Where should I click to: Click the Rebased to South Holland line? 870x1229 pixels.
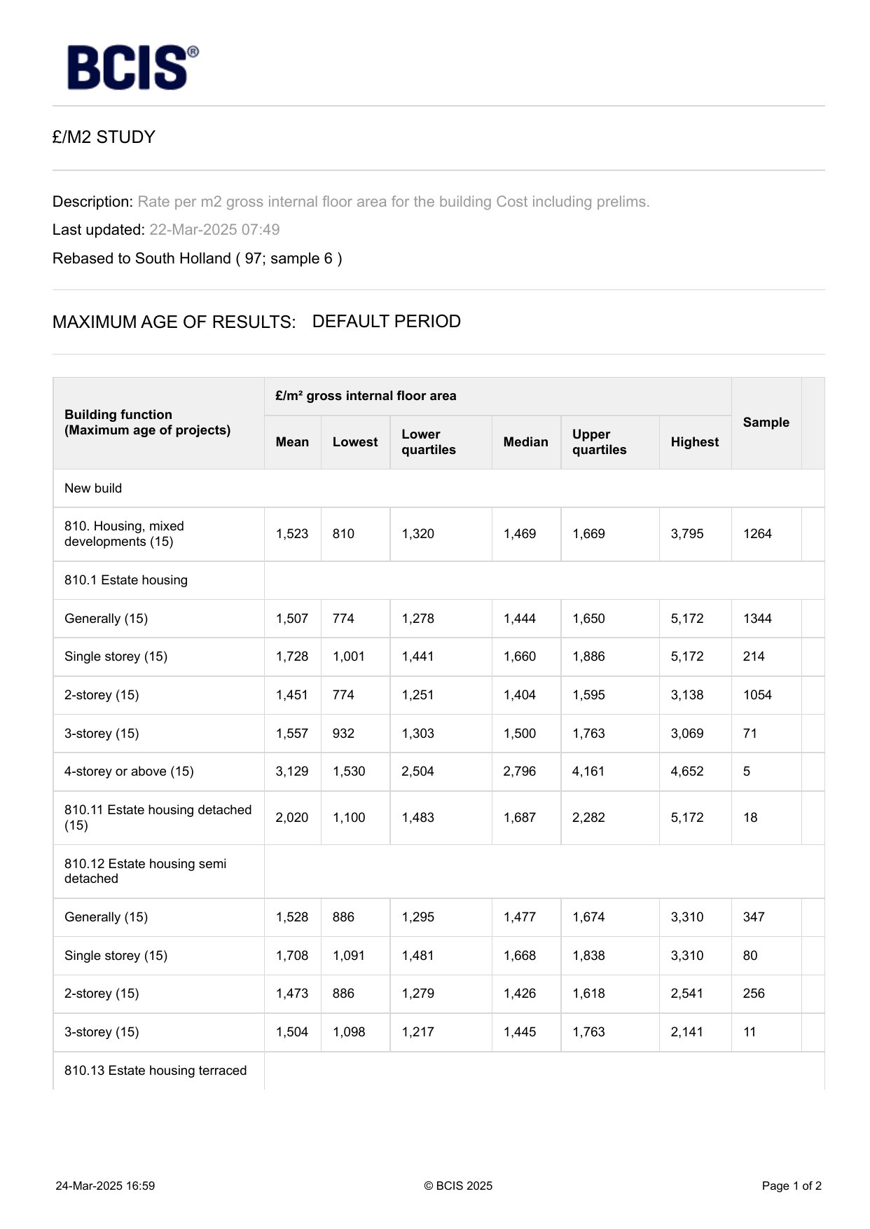197,259
